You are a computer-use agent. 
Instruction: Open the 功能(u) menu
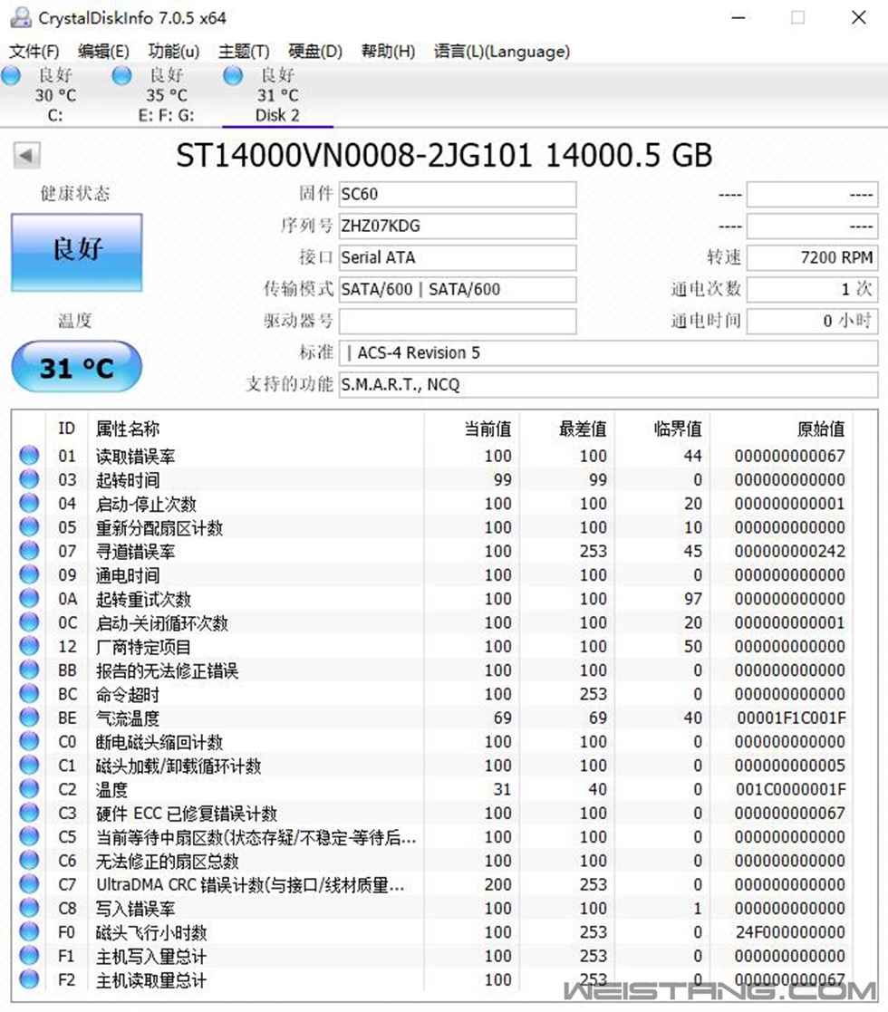[x=174, y=51]
